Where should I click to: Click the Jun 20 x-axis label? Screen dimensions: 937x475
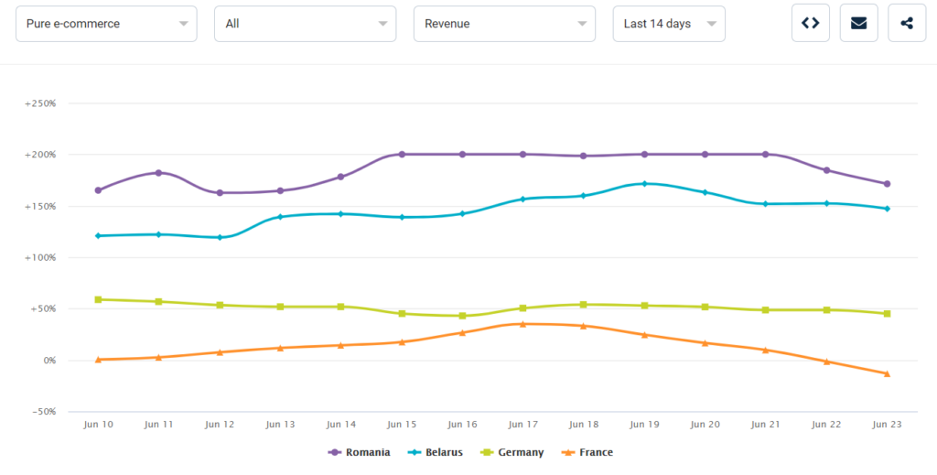705,425
